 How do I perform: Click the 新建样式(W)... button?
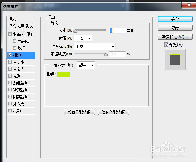175,37
